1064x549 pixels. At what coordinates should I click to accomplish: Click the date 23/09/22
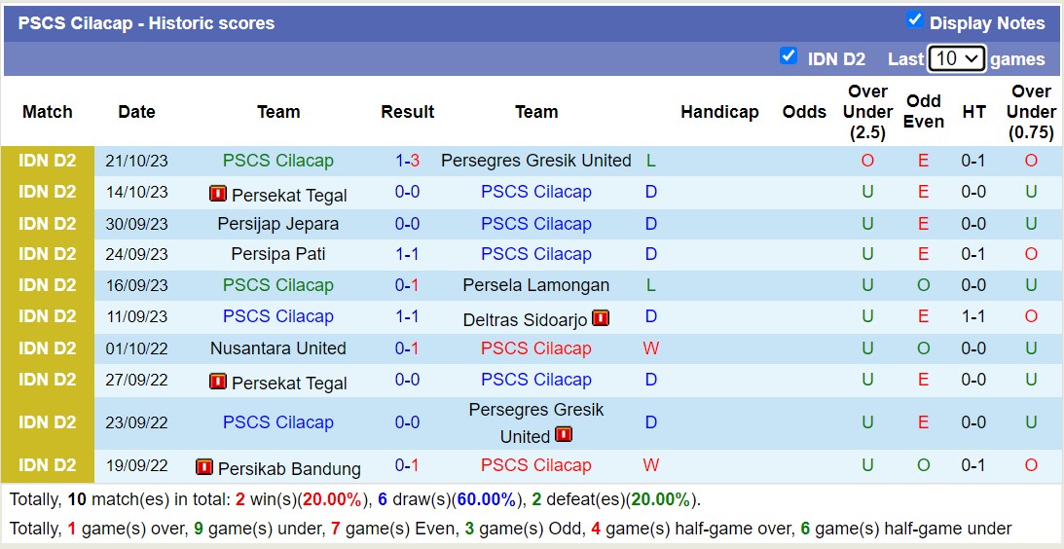pos(137,422)
